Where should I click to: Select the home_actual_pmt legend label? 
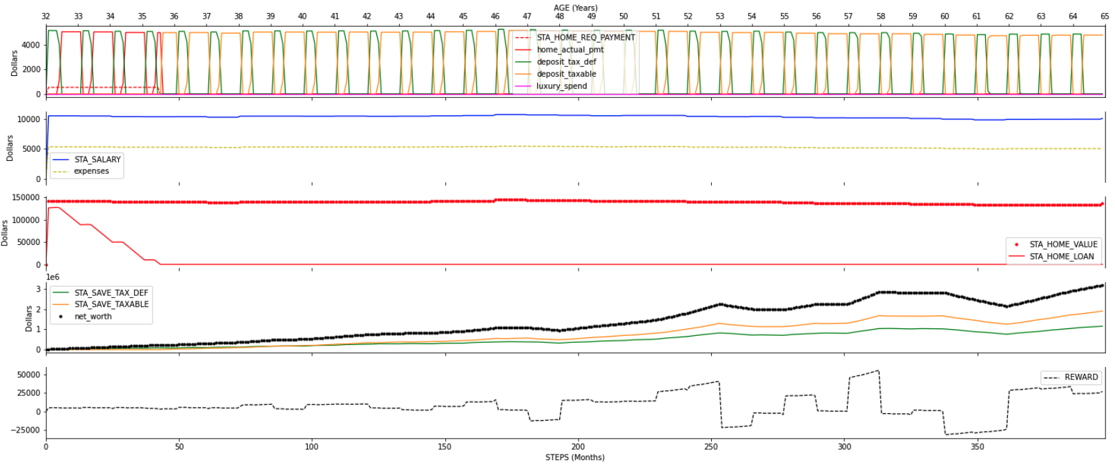click(570, 50)
